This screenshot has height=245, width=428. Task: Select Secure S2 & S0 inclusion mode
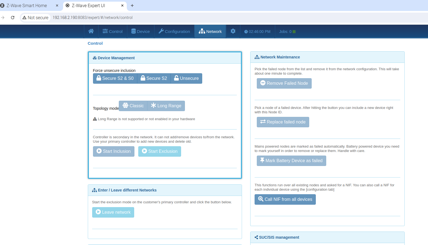pyautogui.click(x=115, y=78)
